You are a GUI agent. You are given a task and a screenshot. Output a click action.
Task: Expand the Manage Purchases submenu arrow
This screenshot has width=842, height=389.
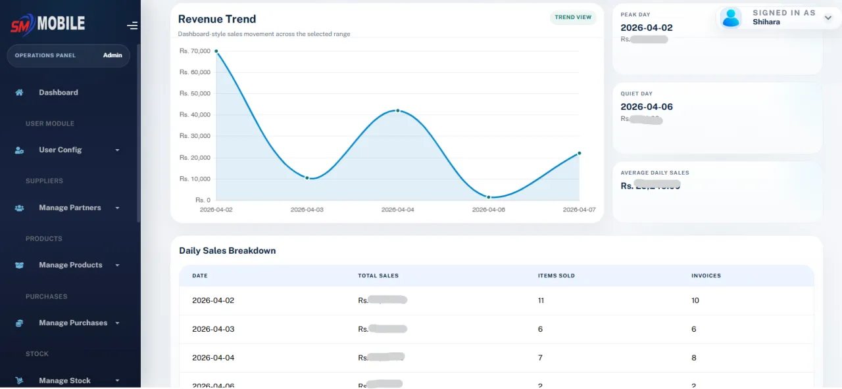118,323
